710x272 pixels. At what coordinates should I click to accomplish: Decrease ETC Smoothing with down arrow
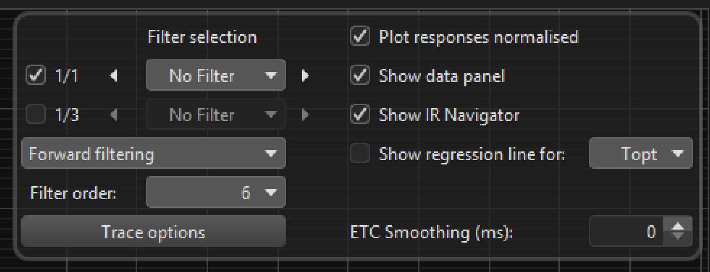coord(678,237)
